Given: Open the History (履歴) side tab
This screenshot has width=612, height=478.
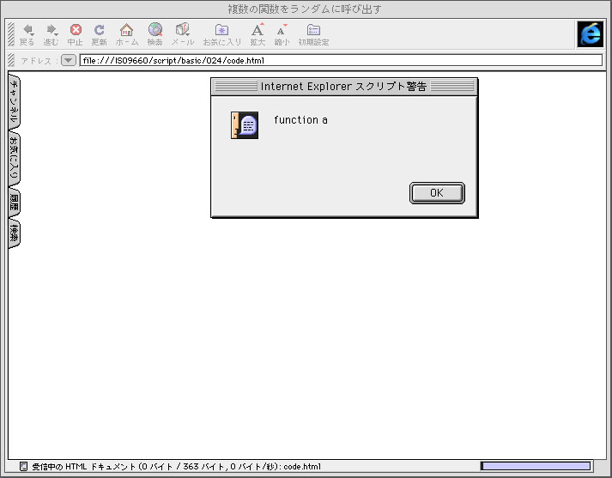Looking at the screenshot, I should point(14,203).
